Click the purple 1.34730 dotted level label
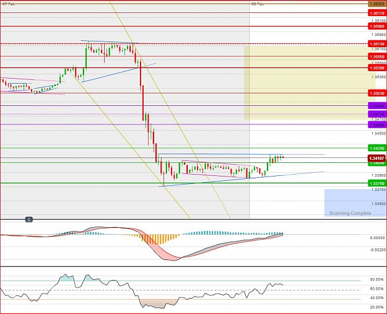 pos(377,115)
